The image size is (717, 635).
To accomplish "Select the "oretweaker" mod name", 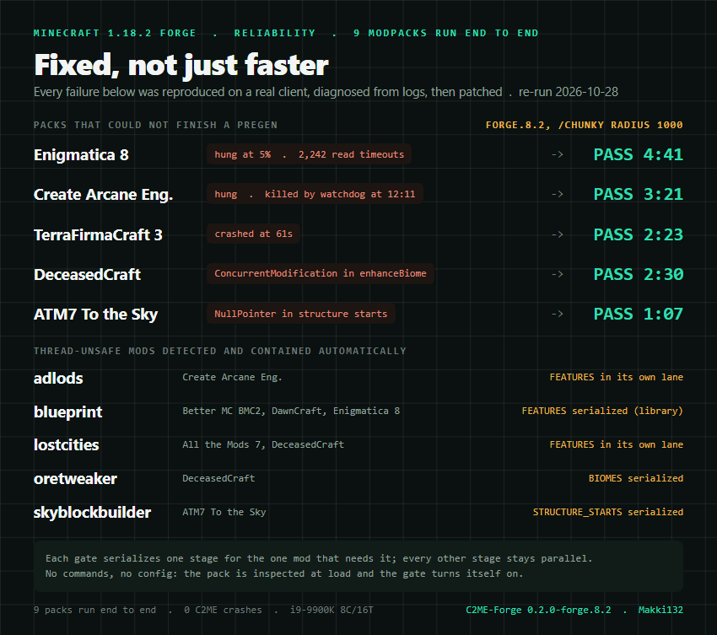I will pos(75,479).
